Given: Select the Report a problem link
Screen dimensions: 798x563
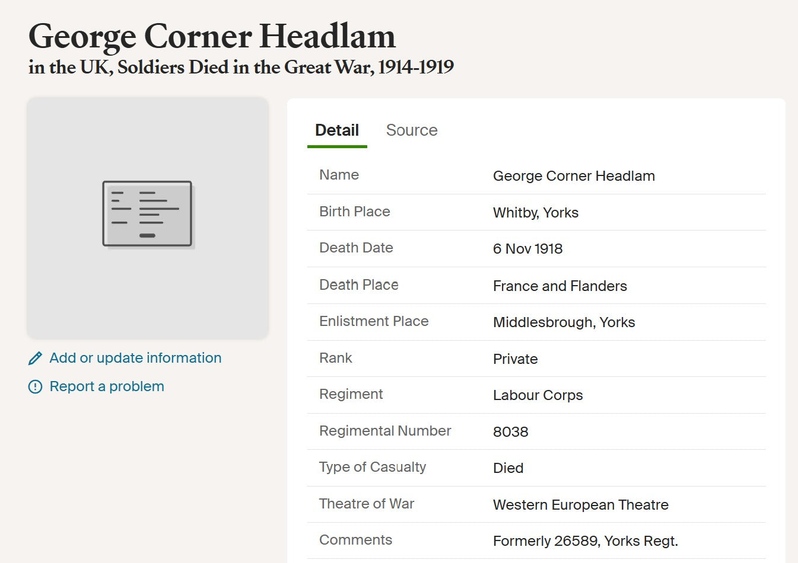Looking at the screenshot, I should pos(107,386).
